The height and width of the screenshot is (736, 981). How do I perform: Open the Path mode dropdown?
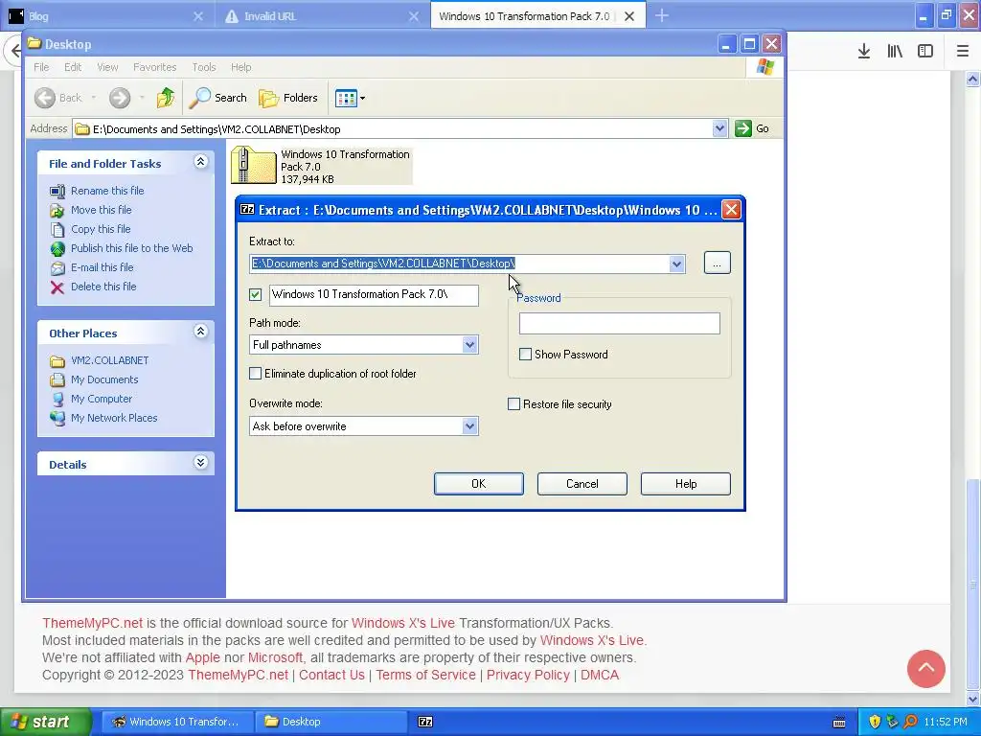point(469,345)
